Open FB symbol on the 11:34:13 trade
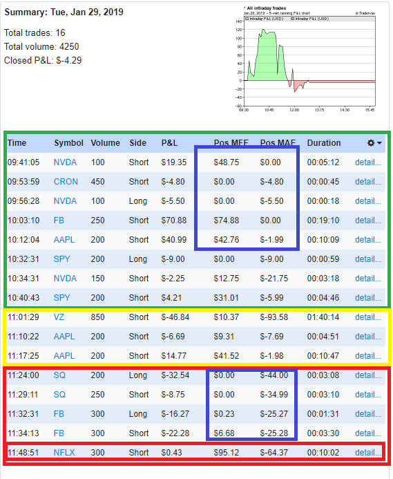The image size is (393, 479). 59,433
